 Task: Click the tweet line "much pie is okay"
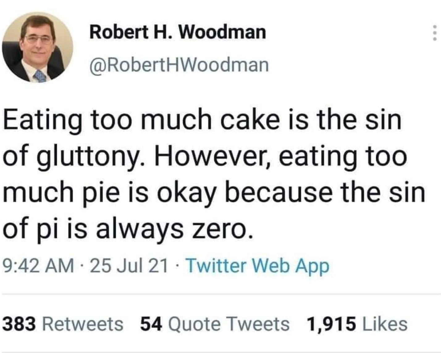pos(214,193)
